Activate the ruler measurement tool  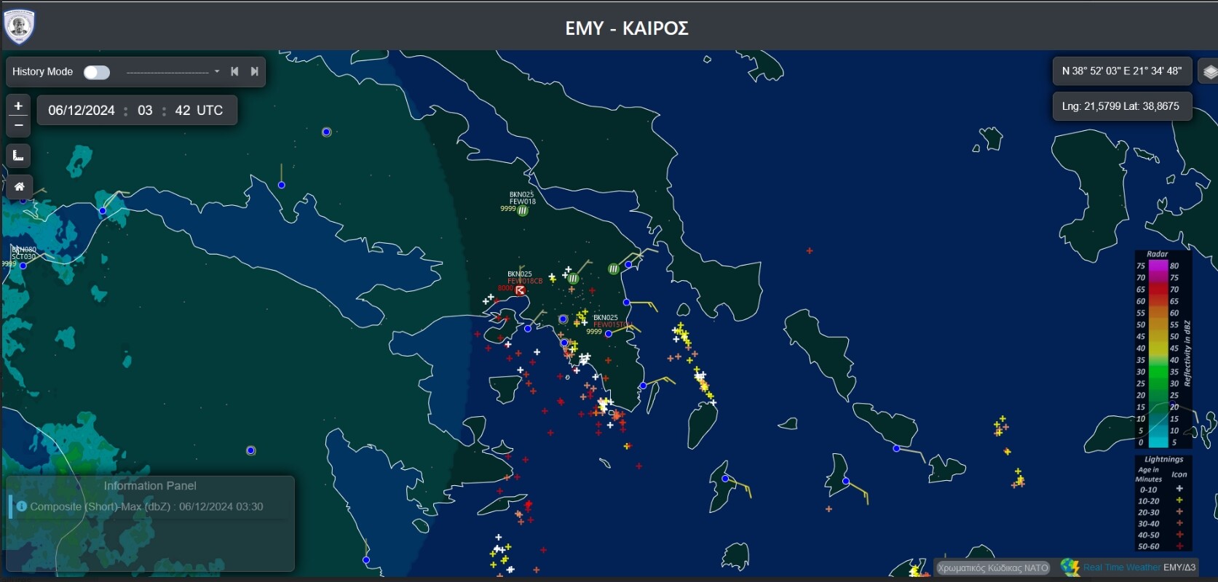18,156
